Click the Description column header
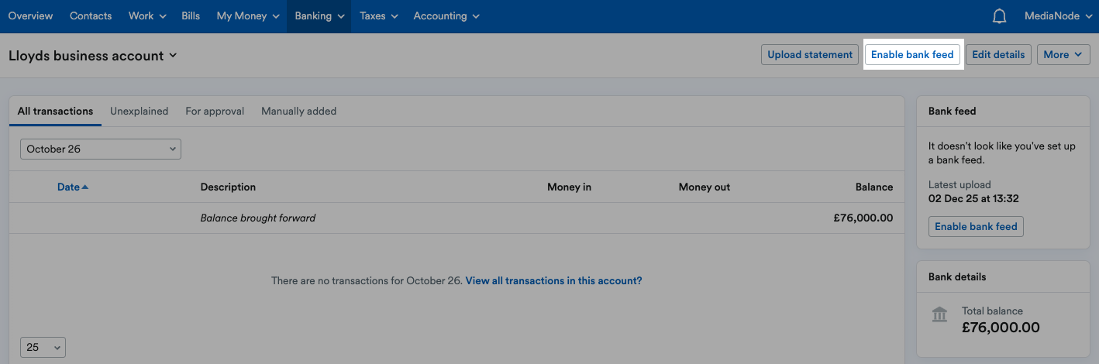Screen dimensions: 1099x364 click(228, 187)
